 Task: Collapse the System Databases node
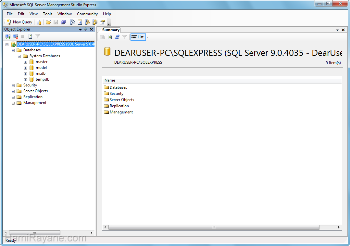[19, 56]
